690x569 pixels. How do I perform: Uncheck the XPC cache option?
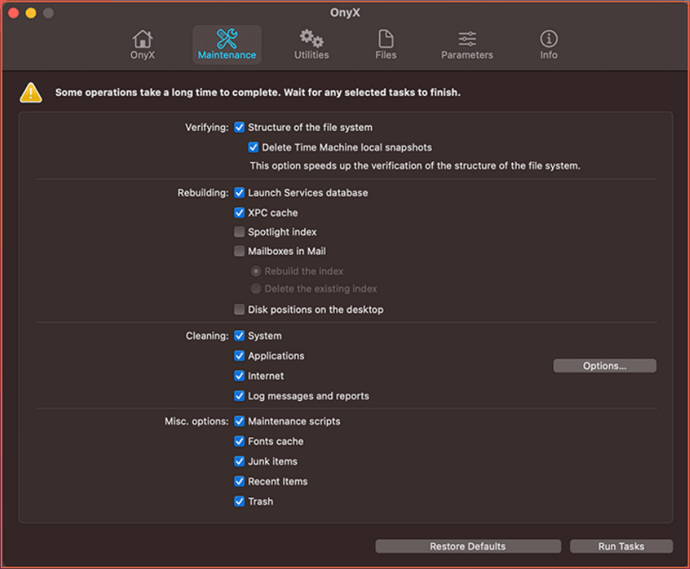240,213
